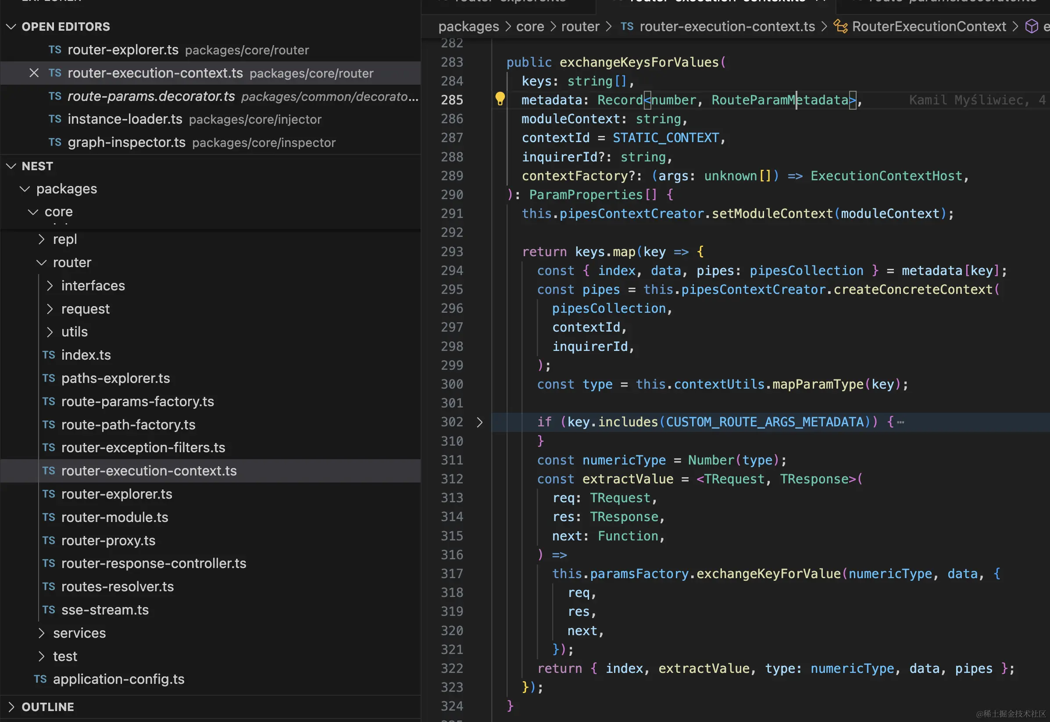Viewport: 1050px width, 722px height.
Task: Expand the request folder
Action: (x=50, y=308)
